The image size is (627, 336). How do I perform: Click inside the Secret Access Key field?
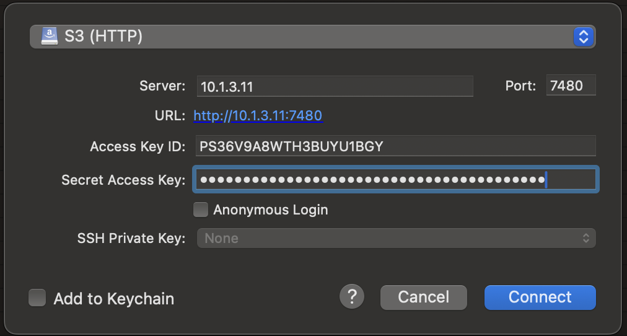[x=395, y=179]
